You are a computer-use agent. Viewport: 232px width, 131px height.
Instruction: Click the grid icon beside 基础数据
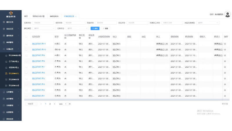tap(4, 36)
